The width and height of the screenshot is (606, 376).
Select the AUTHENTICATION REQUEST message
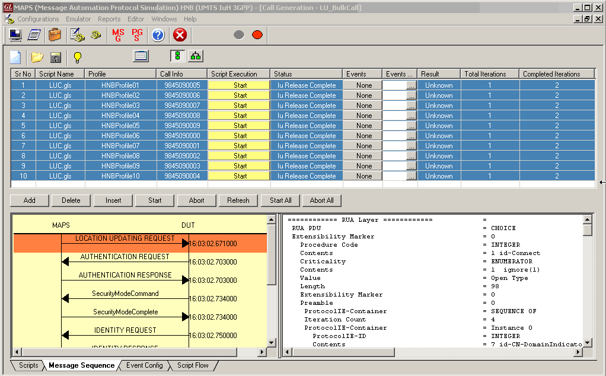click(125, 257)
